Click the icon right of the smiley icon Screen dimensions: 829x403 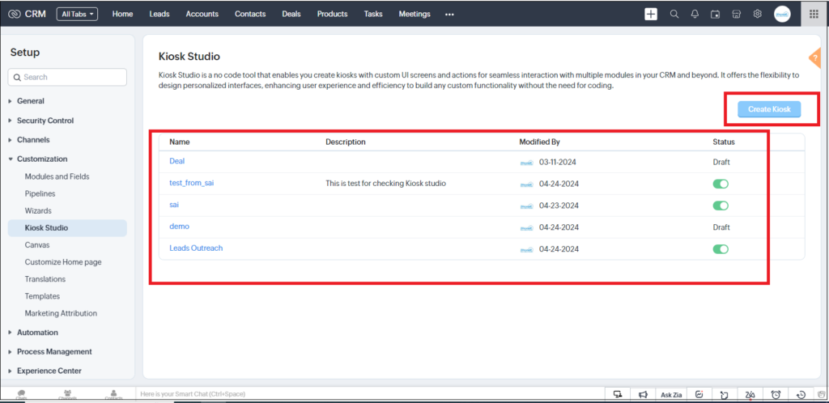(x=724, y=394)
